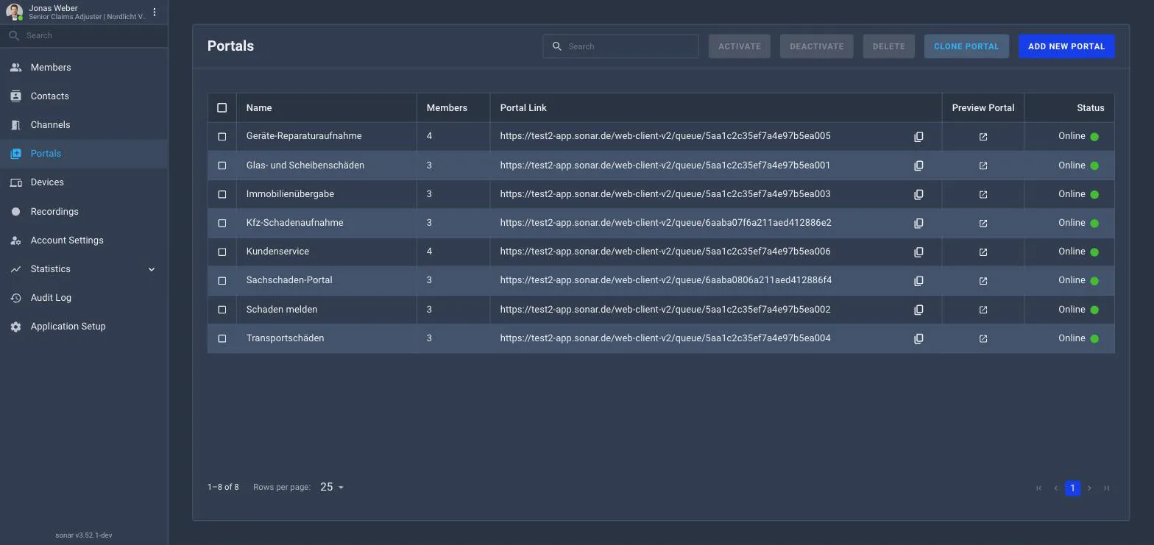Select page 1 in pagination
Viewport: 1154px width, 545px height.
1072,488
